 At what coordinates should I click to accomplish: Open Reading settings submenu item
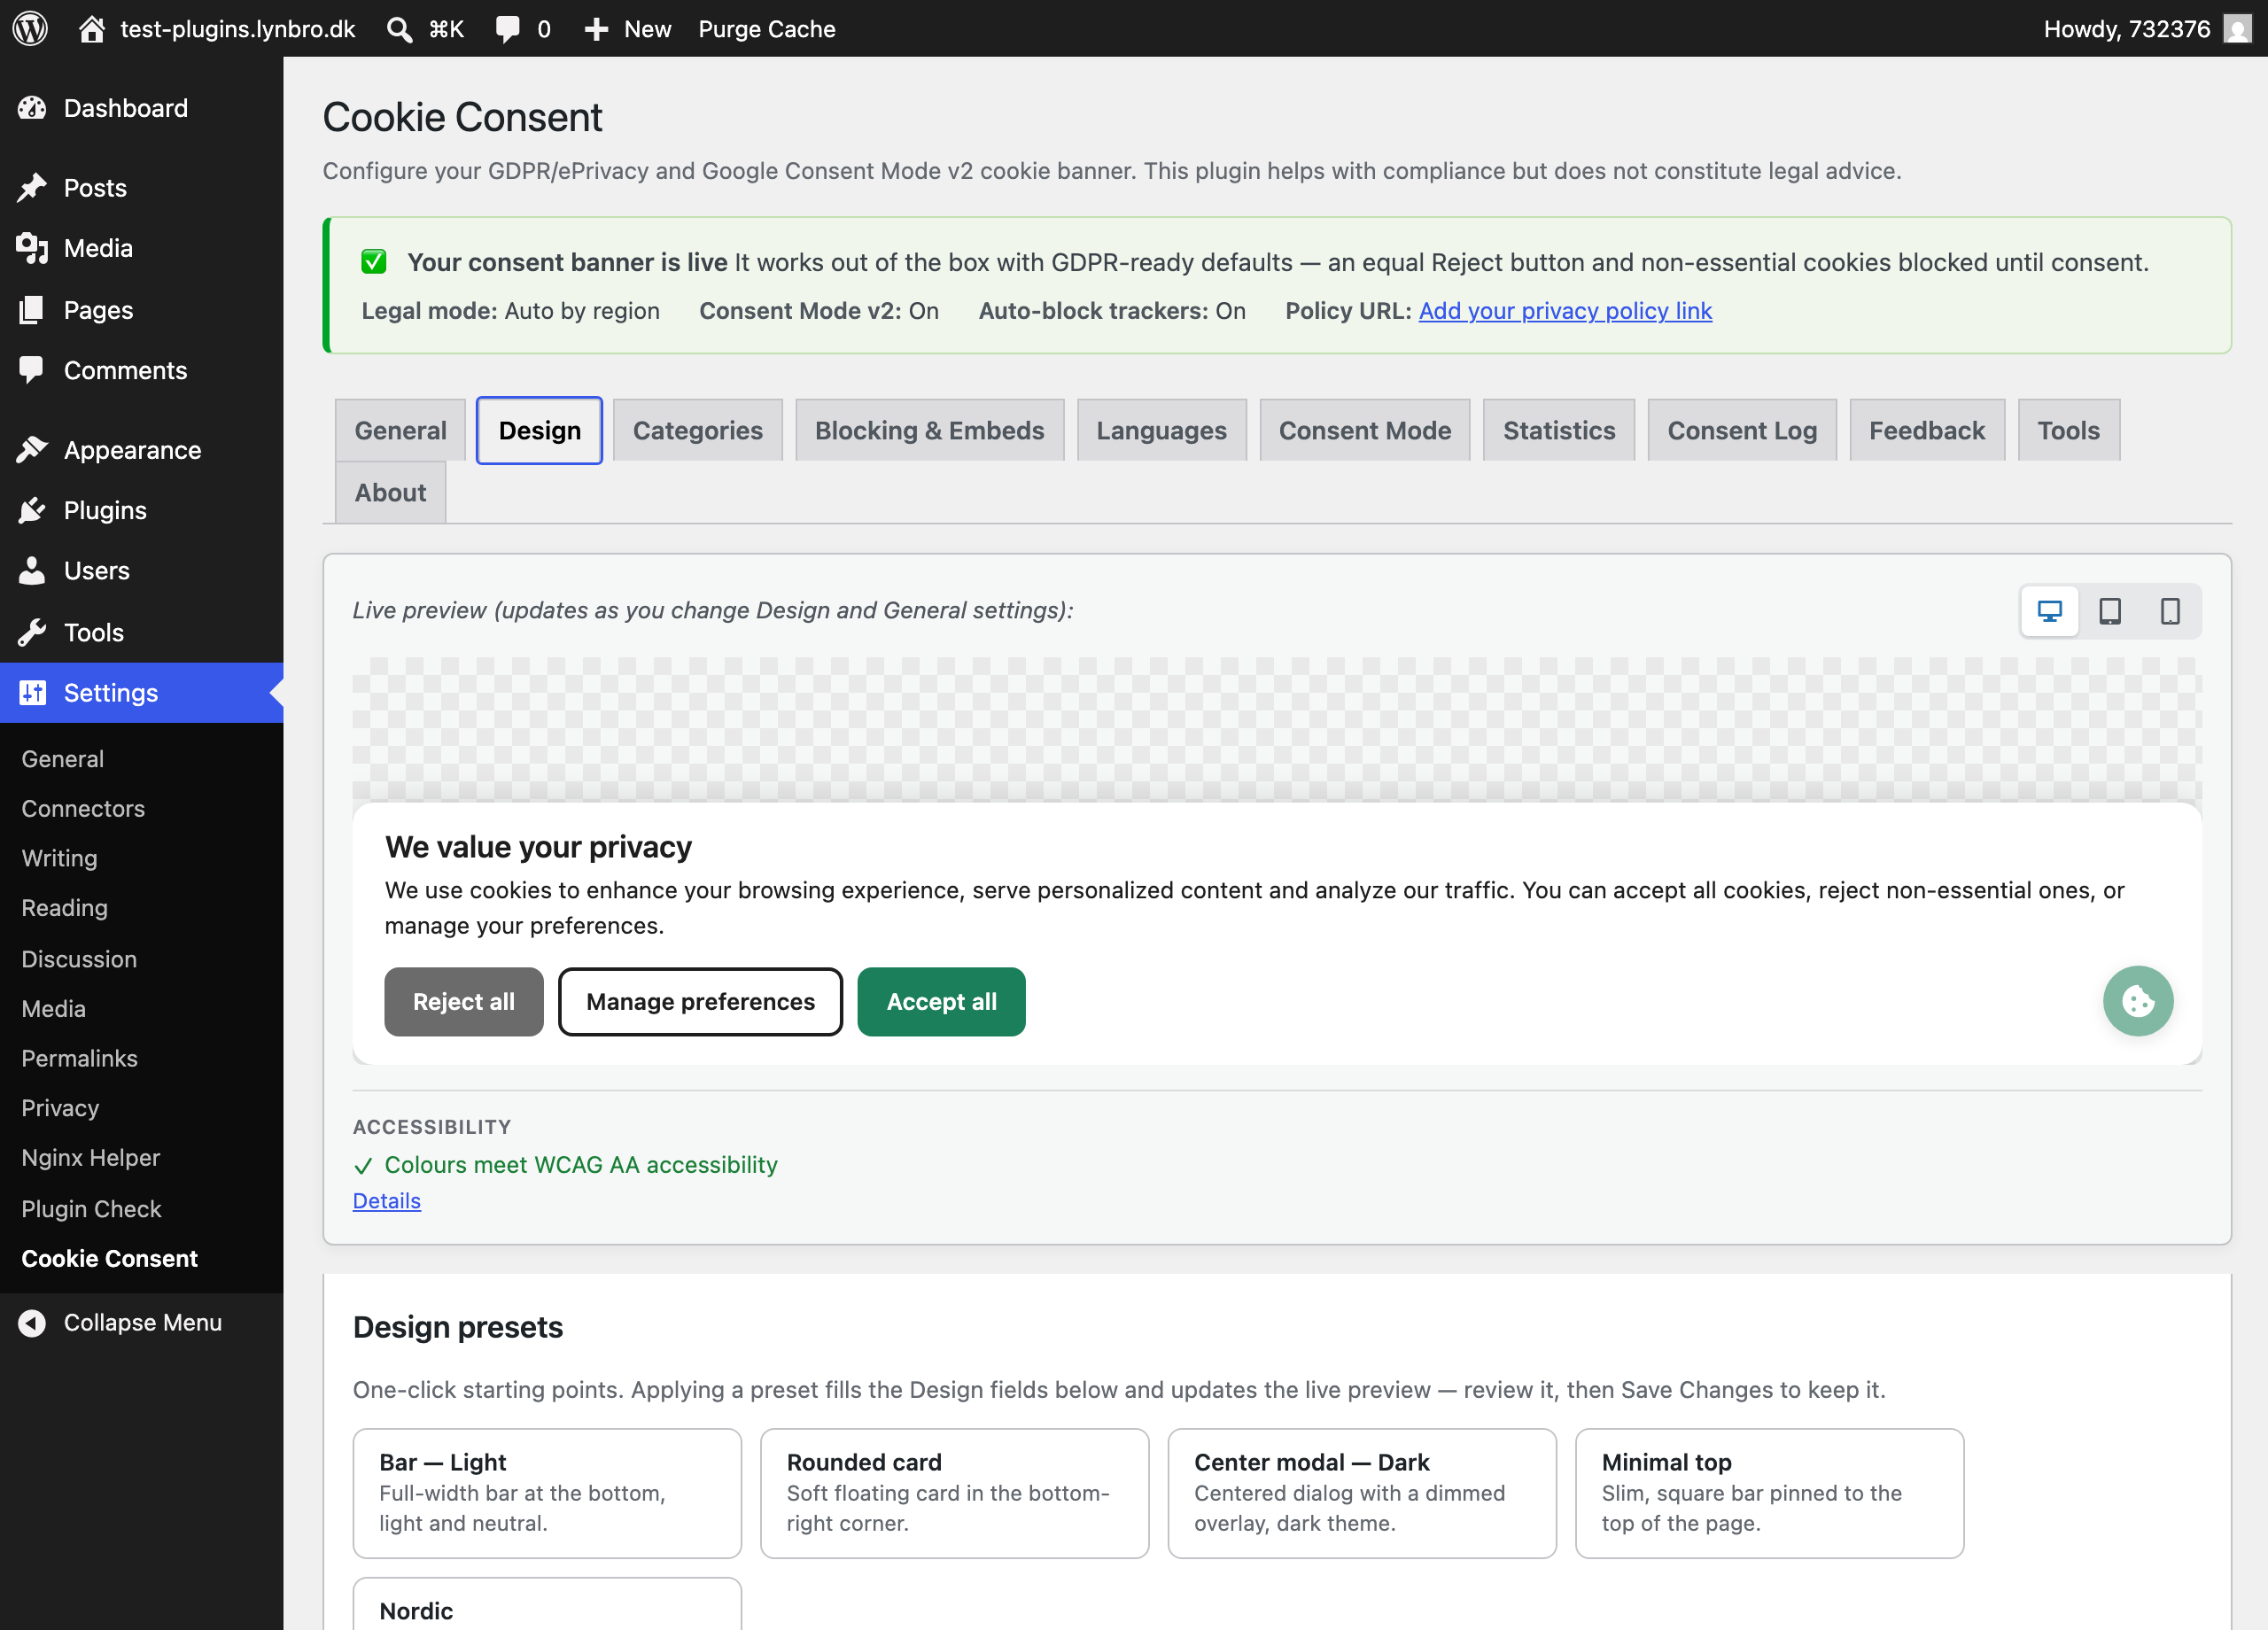click(65, 908)
